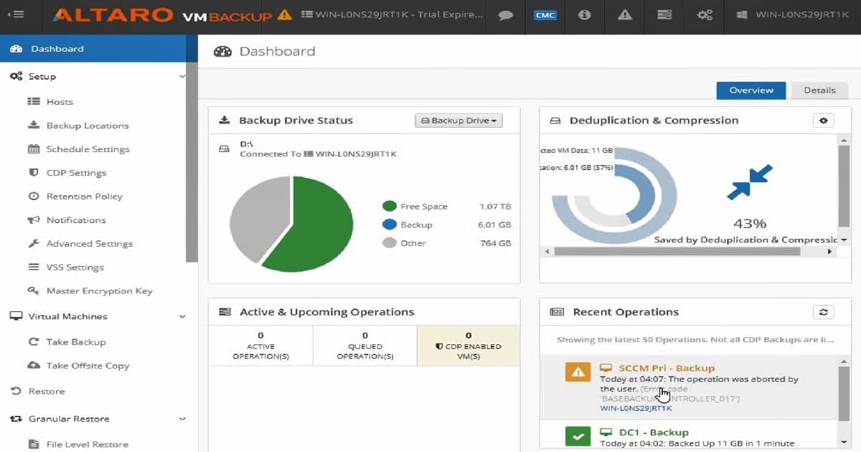The image size is (861, 452).
Task: Select Active Operation(s) counter tab
Action: [260, 346]
